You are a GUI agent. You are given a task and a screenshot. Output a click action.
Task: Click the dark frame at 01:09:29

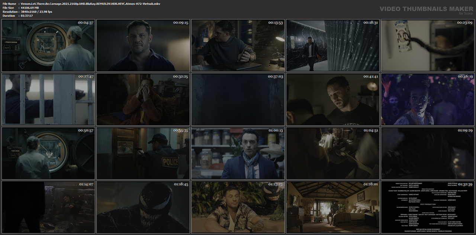(428, 153)
